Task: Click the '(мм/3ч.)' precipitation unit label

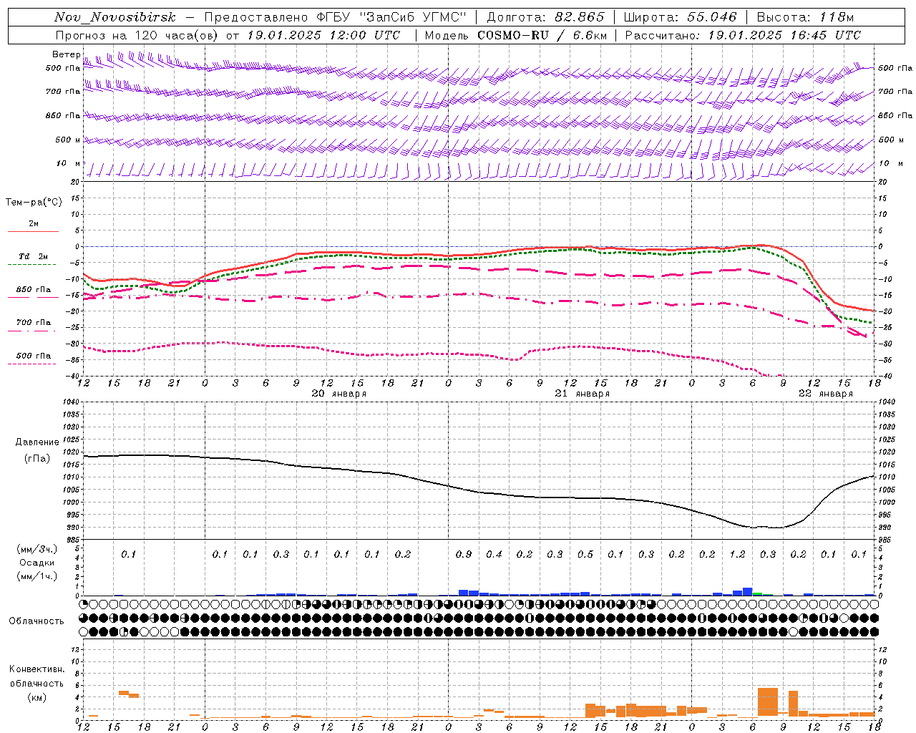Action: coord(37,549)
